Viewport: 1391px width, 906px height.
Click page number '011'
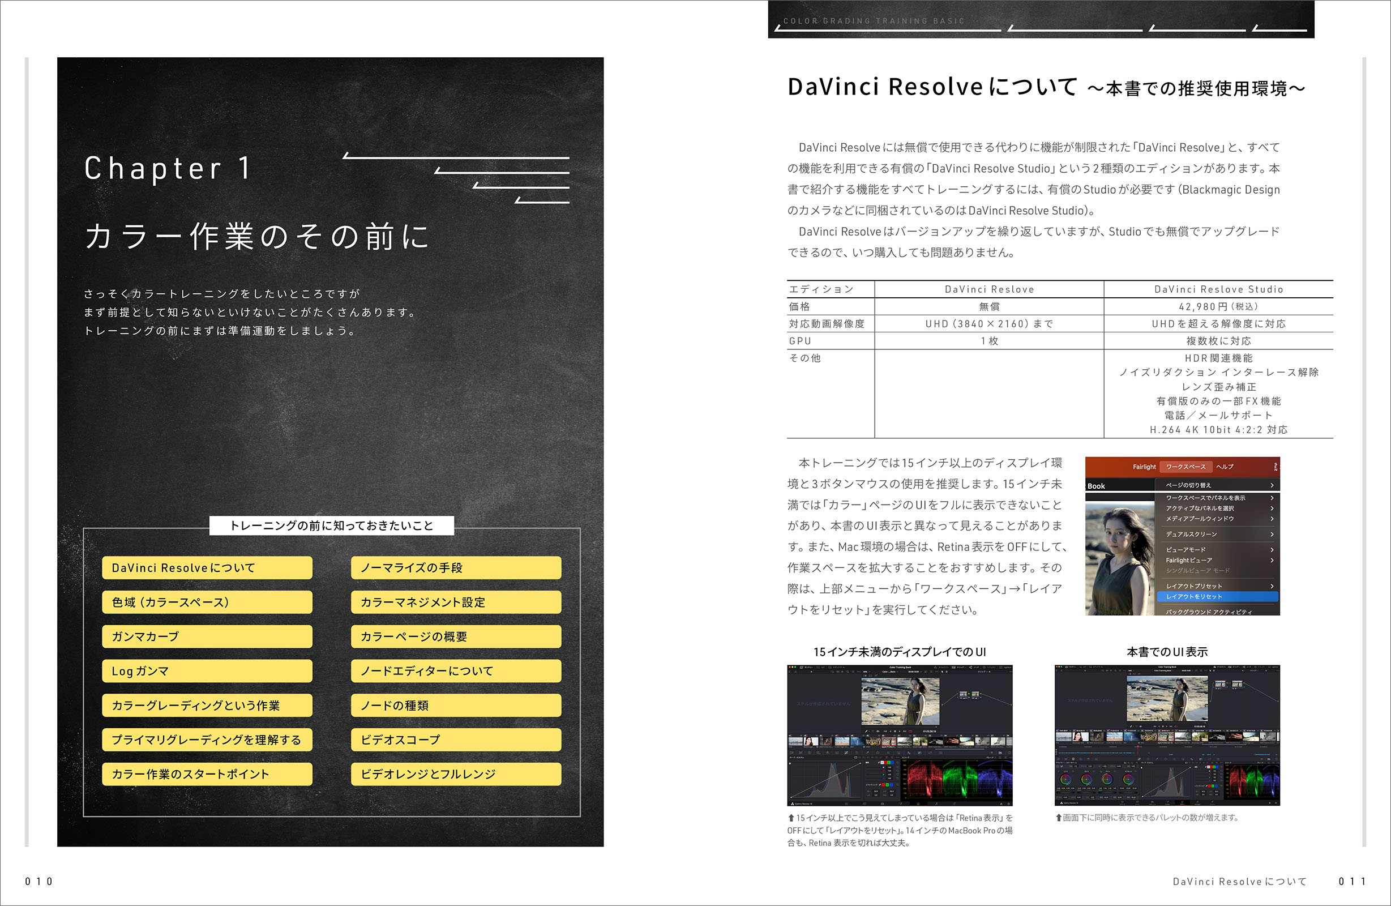click(x=1353, y=882)
